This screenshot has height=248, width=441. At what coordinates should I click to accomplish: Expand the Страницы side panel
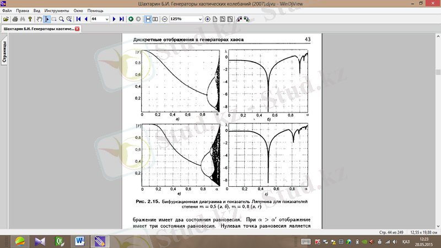(x=4, y=53)
